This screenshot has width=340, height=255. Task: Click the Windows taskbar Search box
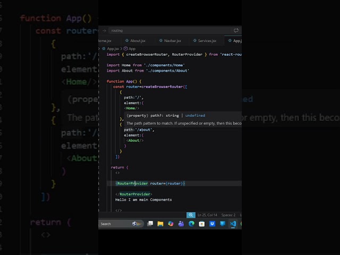click(121, 224)
